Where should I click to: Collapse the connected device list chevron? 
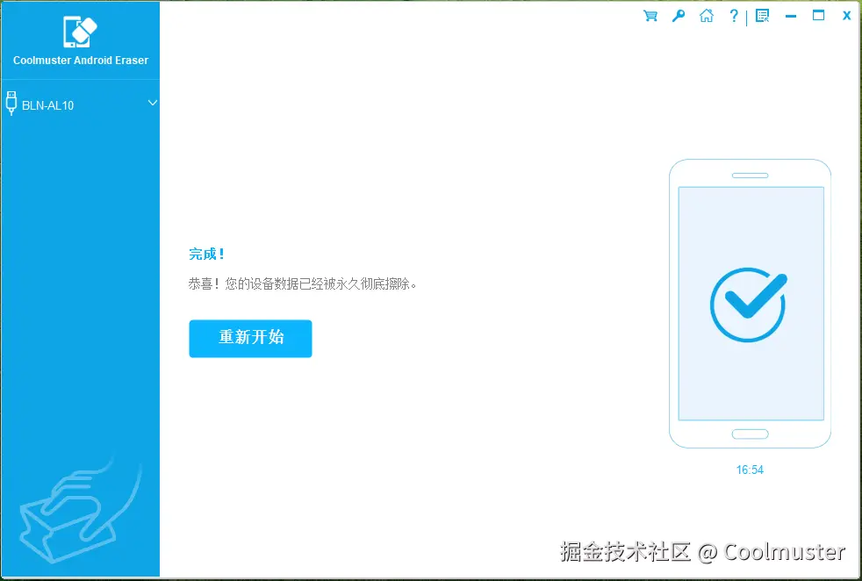(153, 104)
